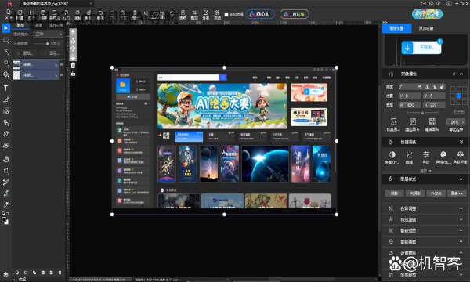
Task: Select the Text tool
Action: pyautogui.click(x=5, y=88)
